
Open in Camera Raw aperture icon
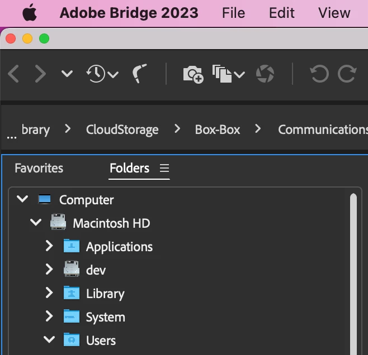pos(265,74)
